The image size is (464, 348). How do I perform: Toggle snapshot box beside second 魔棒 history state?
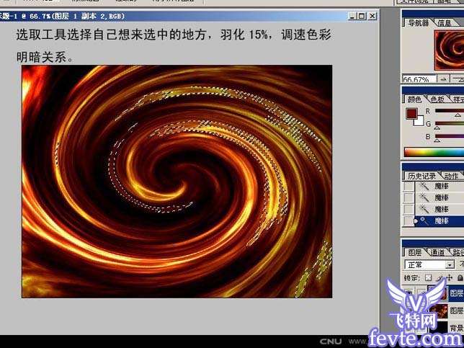pyautogui.click(x=409, y=198)
